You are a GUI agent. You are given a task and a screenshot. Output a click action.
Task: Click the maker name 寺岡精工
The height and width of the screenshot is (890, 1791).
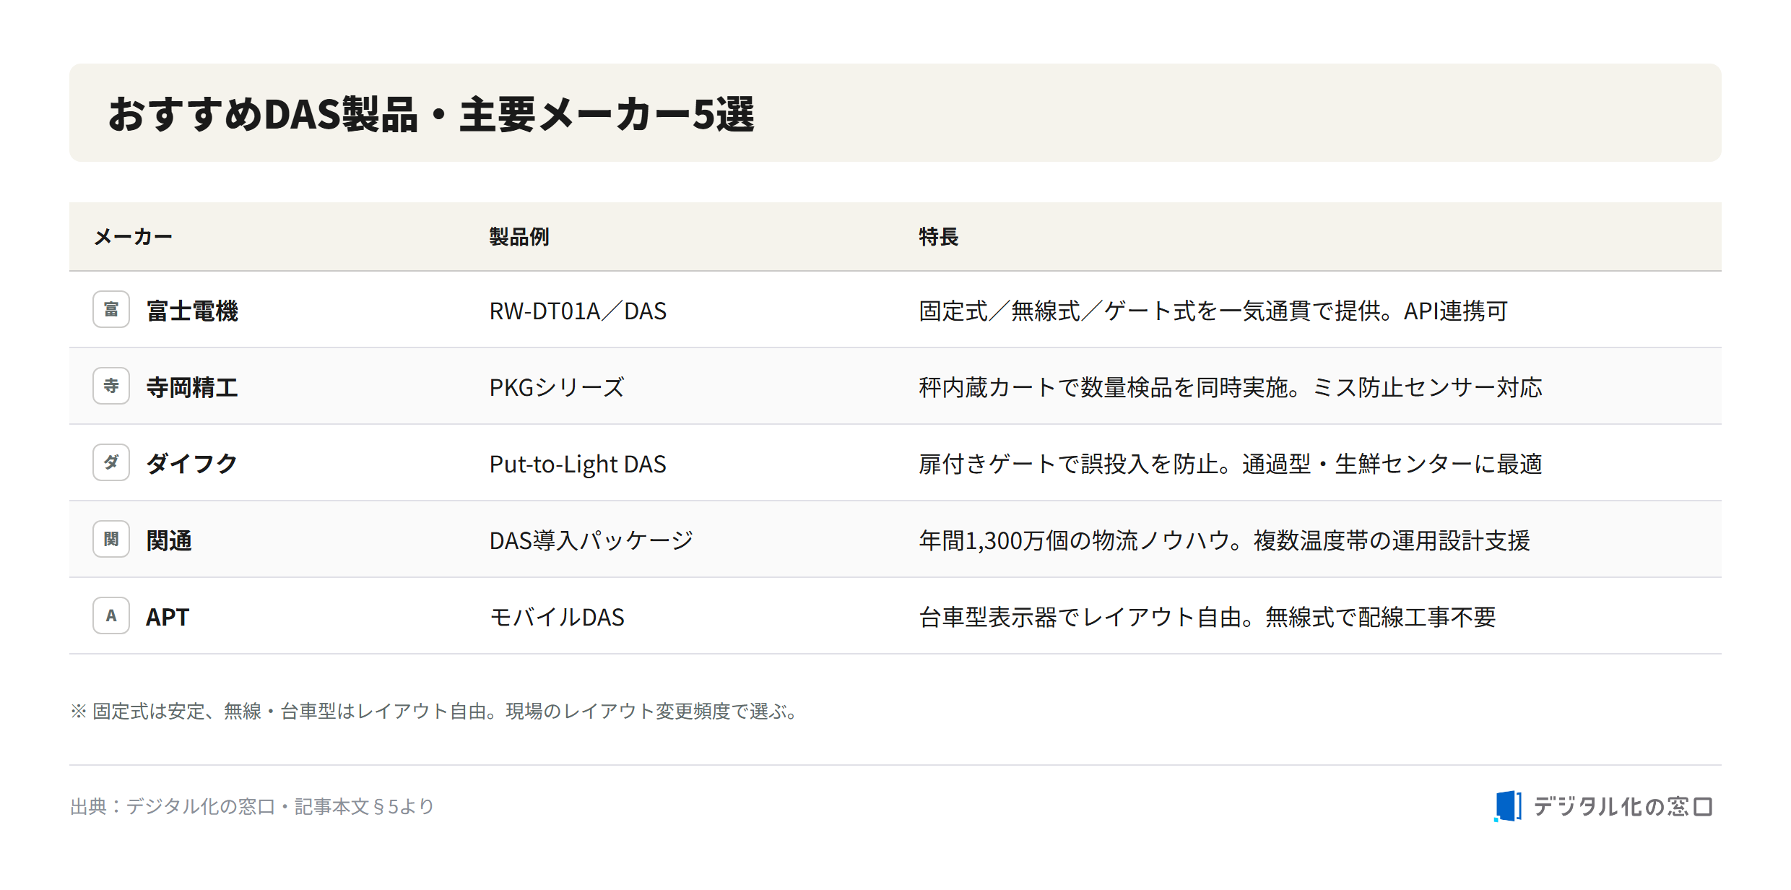point(192,387)
